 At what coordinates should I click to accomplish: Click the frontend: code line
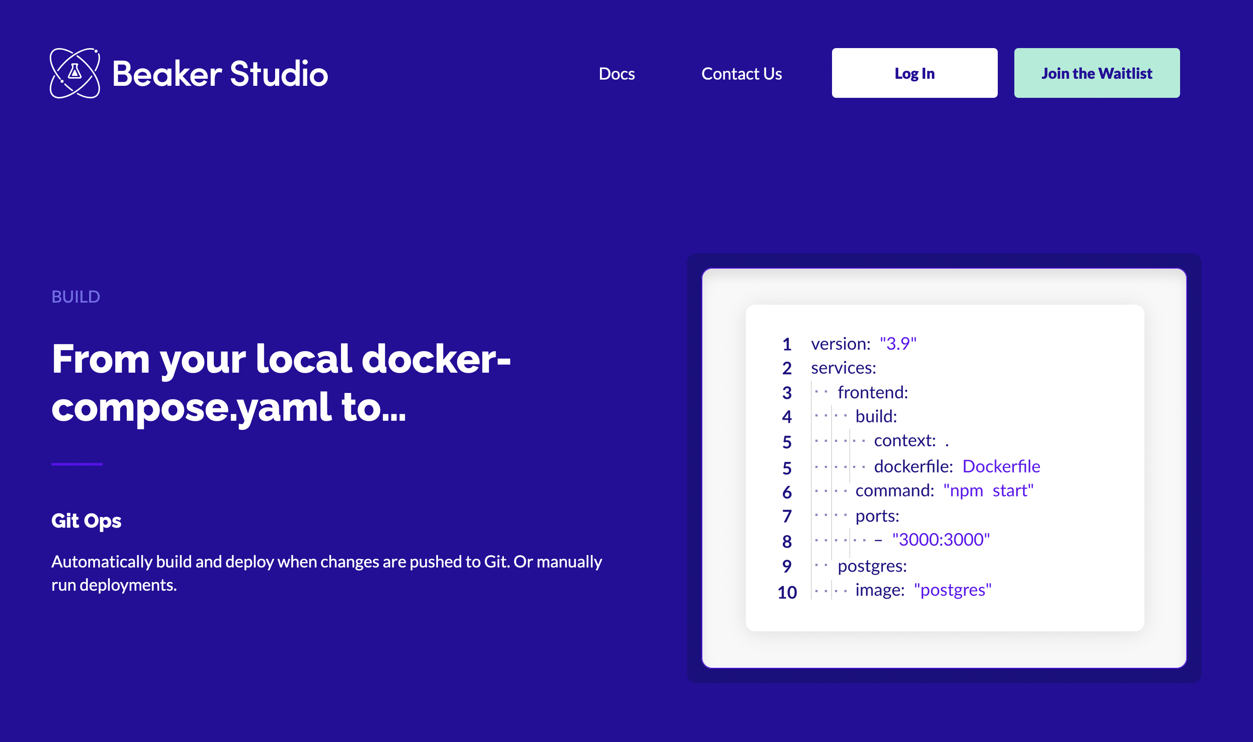click(x=873, y=393)
